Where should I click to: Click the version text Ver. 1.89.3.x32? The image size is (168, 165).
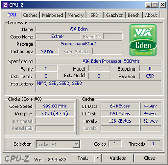click(50, 160)
